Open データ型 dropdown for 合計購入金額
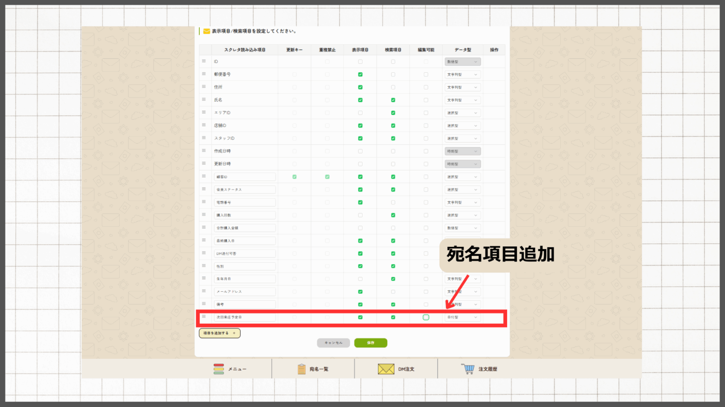This screenshot has width=725, height=407. click(x=462, y=228)
